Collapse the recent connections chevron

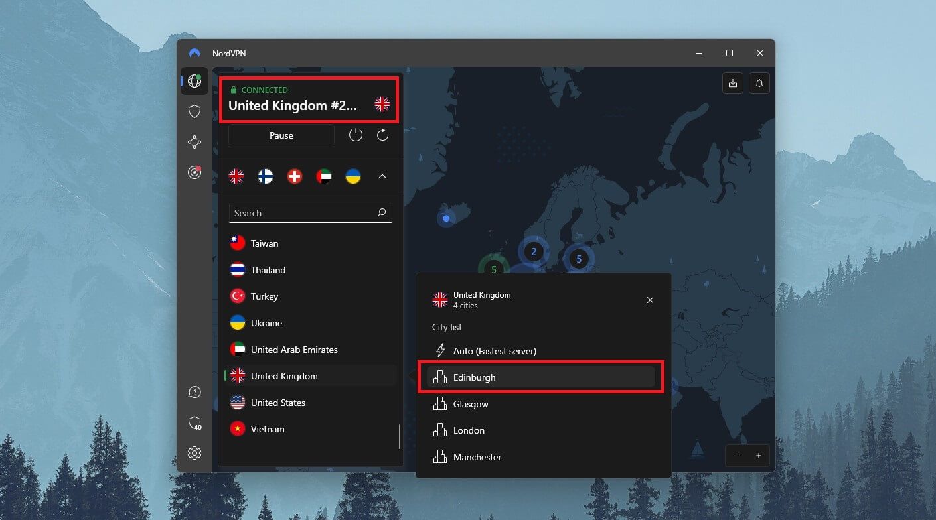[382, 176]
